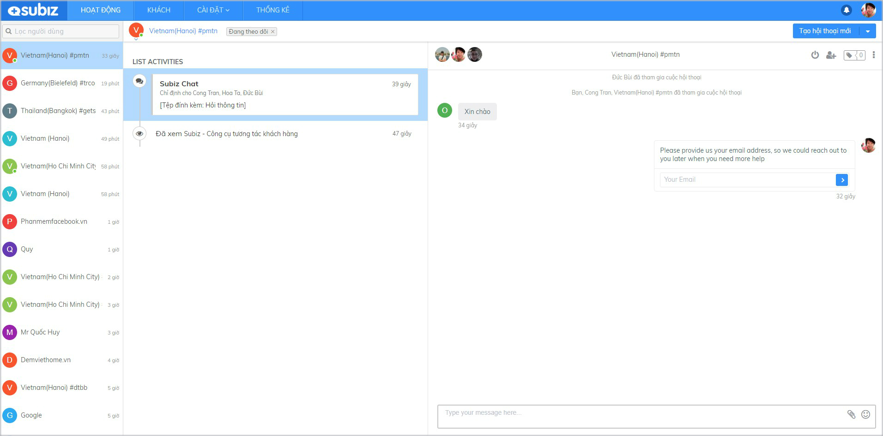Switch to the KHÁCH tab
This screenshot has height=436, width=883.
[x=158, y=10]
